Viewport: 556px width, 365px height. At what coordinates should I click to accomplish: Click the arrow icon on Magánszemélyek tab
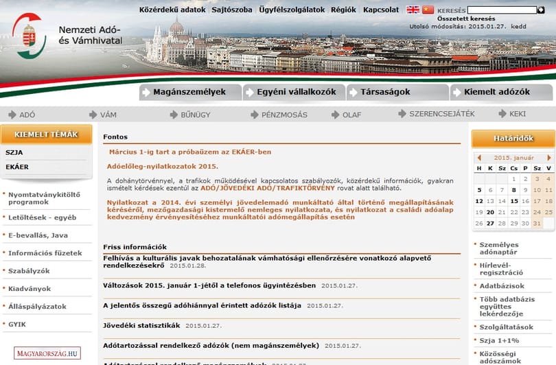[x=146, y=93]
